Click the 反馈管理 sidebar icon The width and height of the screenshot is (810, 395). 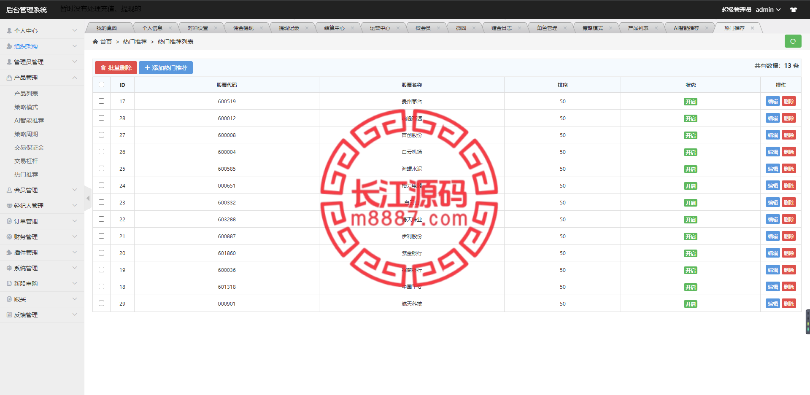9,315
